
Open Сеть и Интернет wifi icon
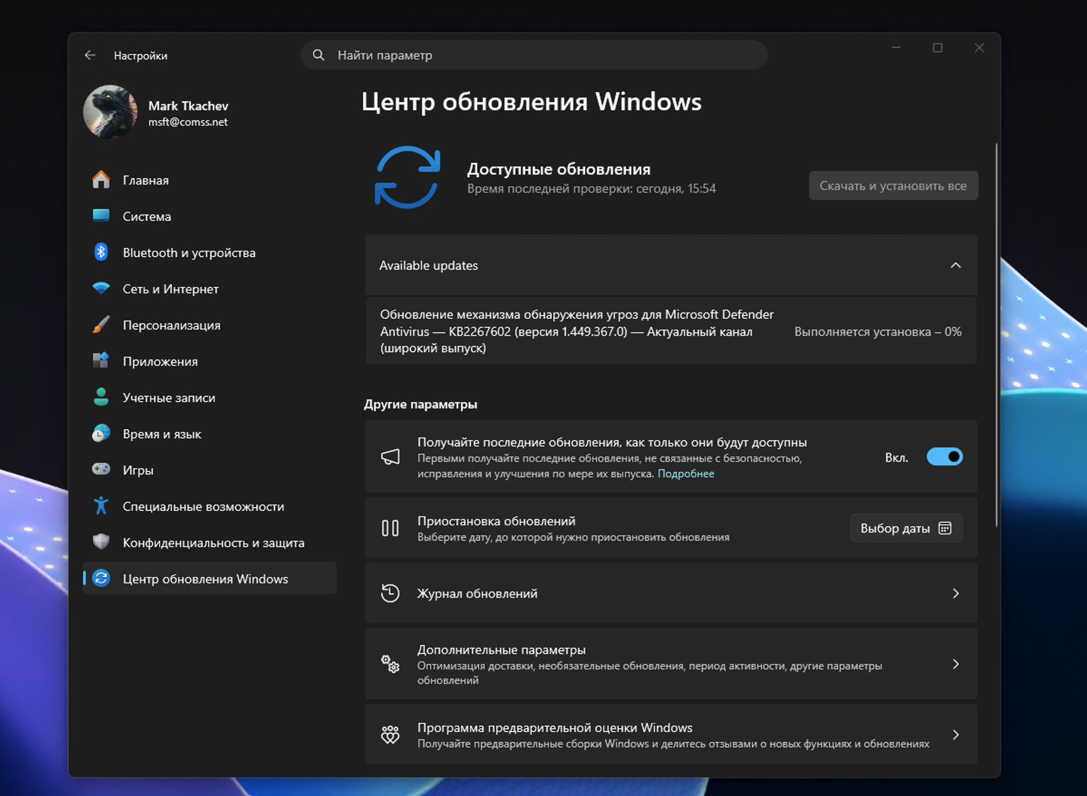coord(101,288)
